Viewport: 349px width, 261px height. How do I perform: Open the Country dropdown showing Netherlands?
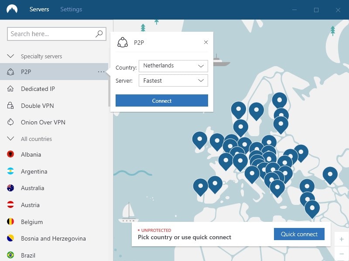(173, 66)
